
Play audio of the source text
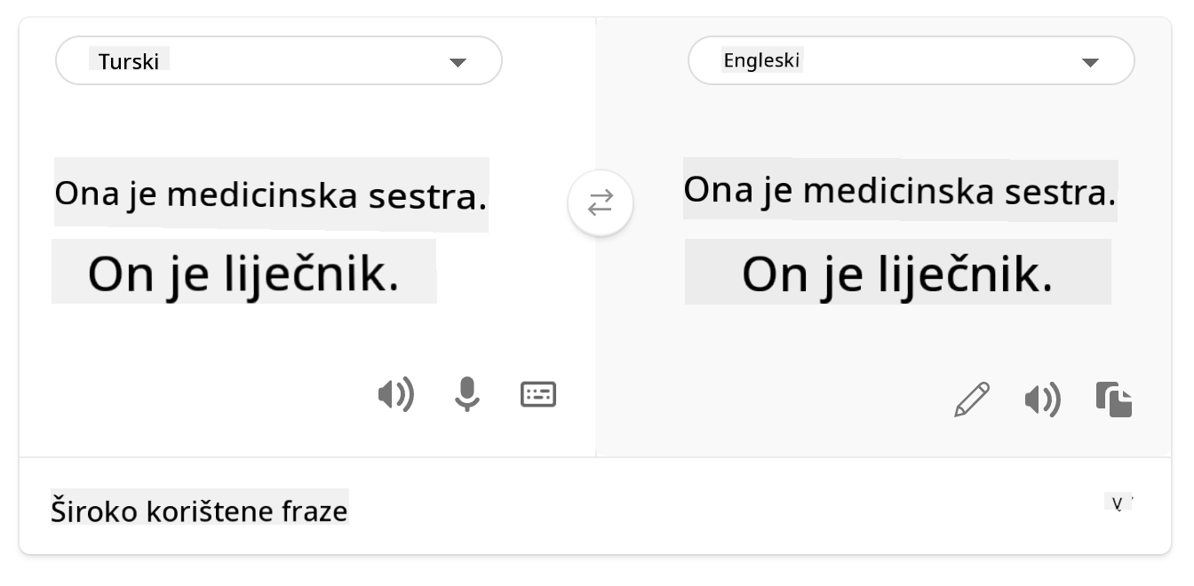click(x=395, y=394)
